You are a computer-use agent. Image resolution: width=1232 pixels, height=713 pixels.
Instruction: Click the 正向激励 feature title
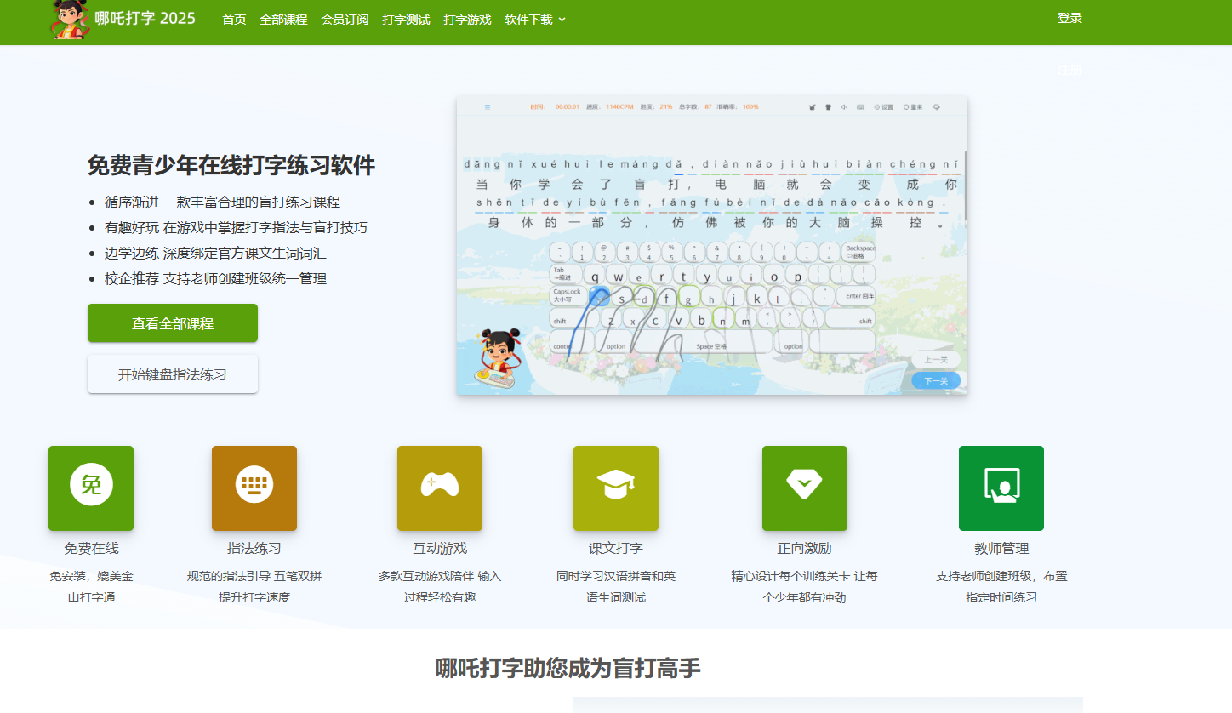pyautogui.click(x=805, y=549)
